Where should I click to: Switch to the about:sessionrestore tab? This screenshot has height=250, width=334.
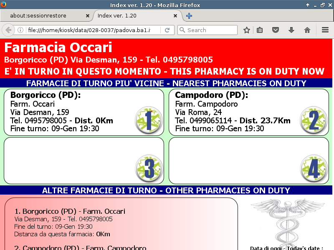[44, 16]
